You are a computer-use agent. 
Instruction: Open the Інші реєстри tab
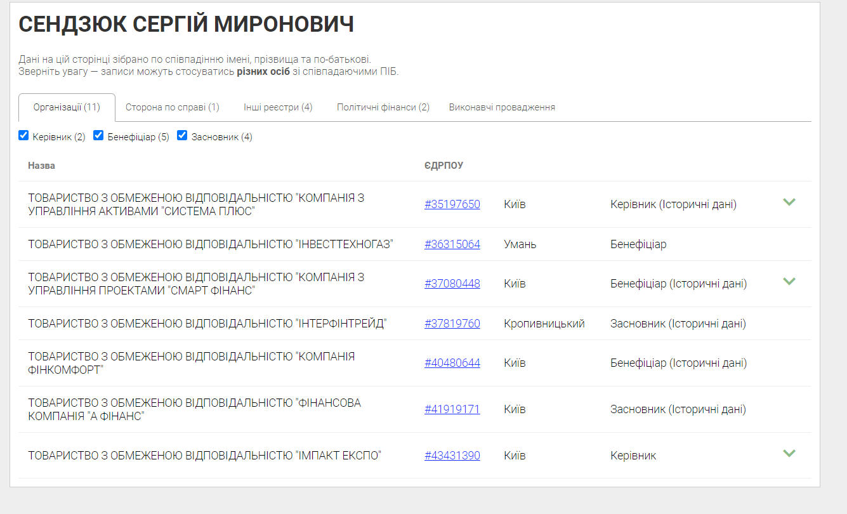pyautogui.click(x=276, y=107)
